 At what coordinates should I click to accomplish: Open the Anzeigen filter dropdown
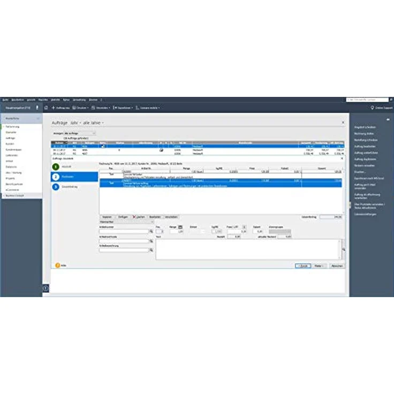(x=79, y=133)
